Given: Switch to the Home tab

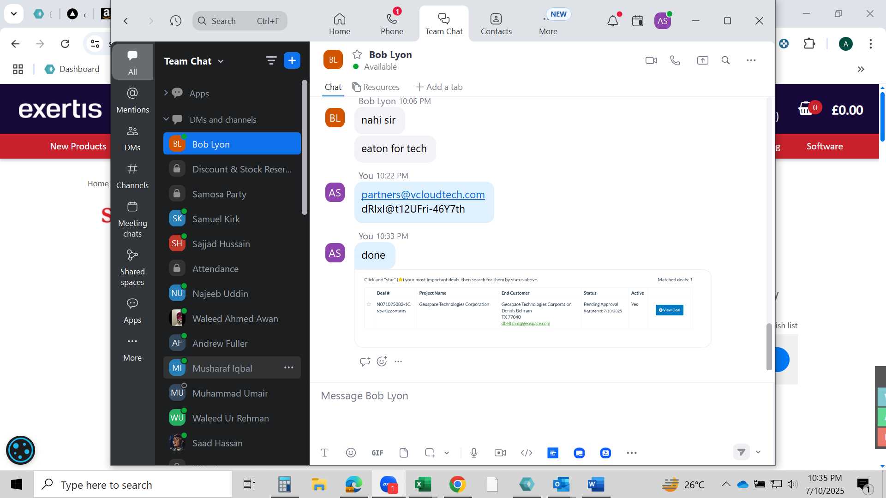Looking at the screenshot, I should click(340, 24).
